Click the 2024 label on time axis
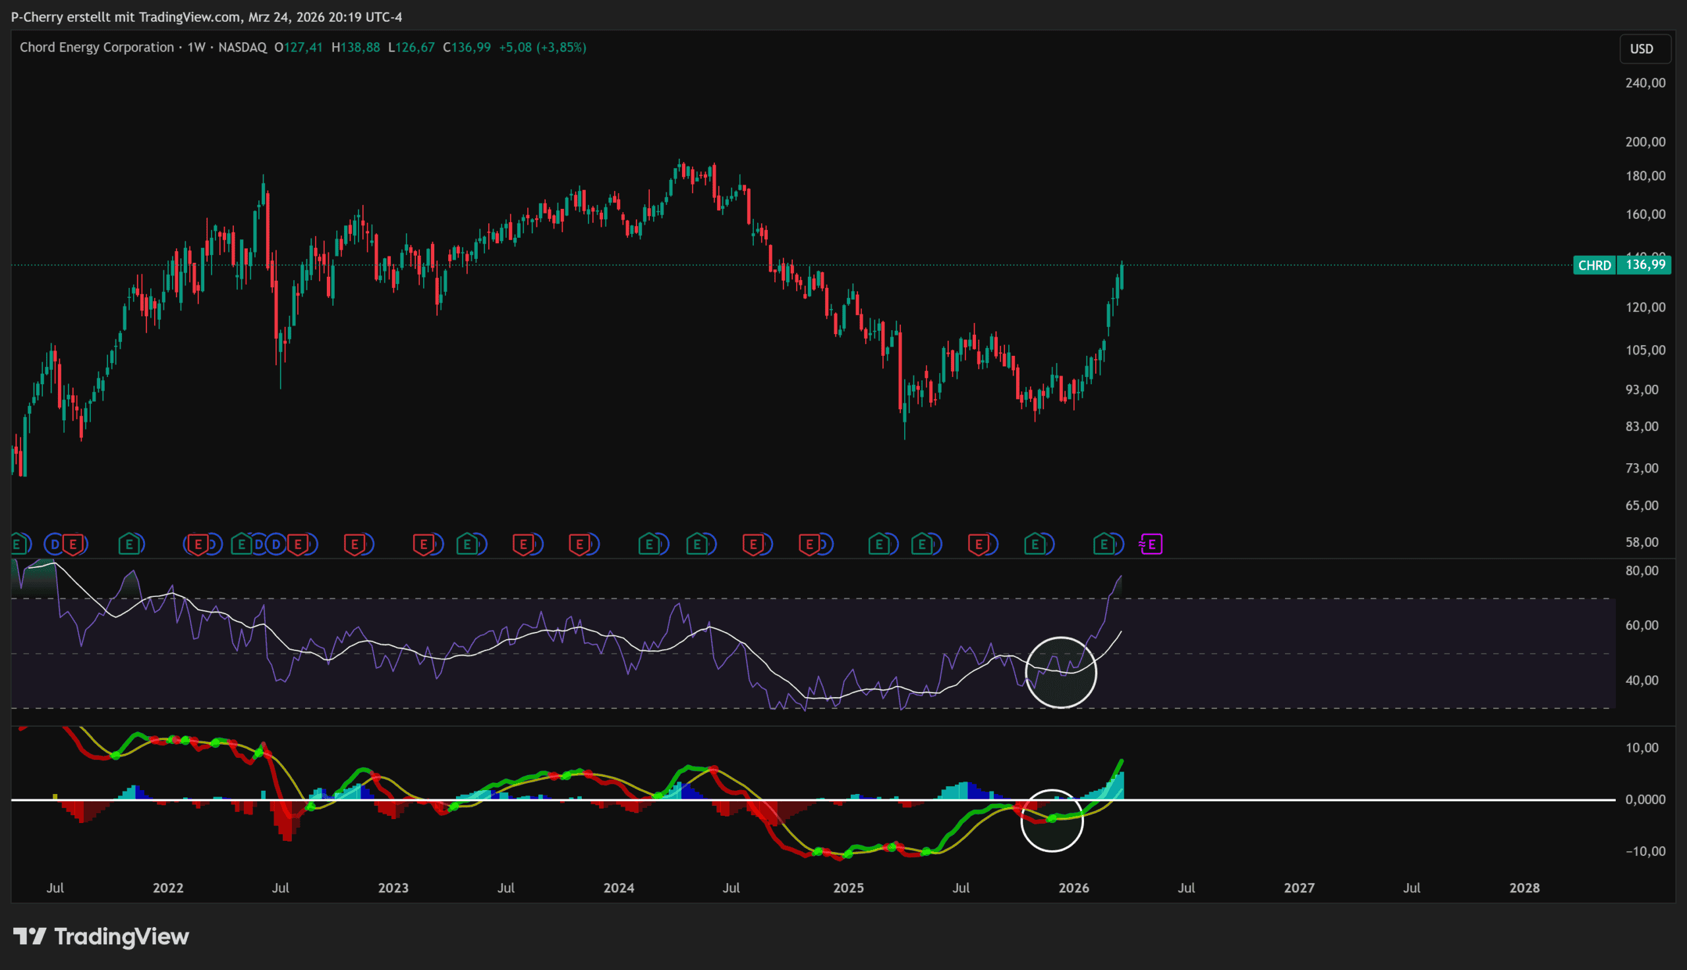The height and width of the screenshot is (970, 1687). click(x=618, y=888)
